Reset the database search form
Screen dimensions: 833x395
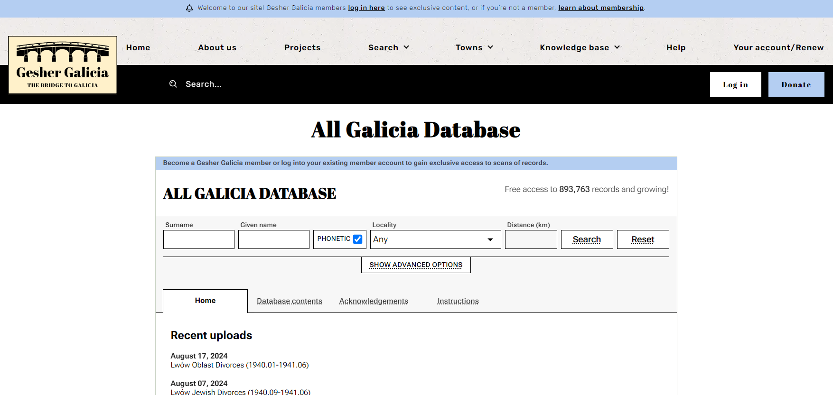click(643, 239)
